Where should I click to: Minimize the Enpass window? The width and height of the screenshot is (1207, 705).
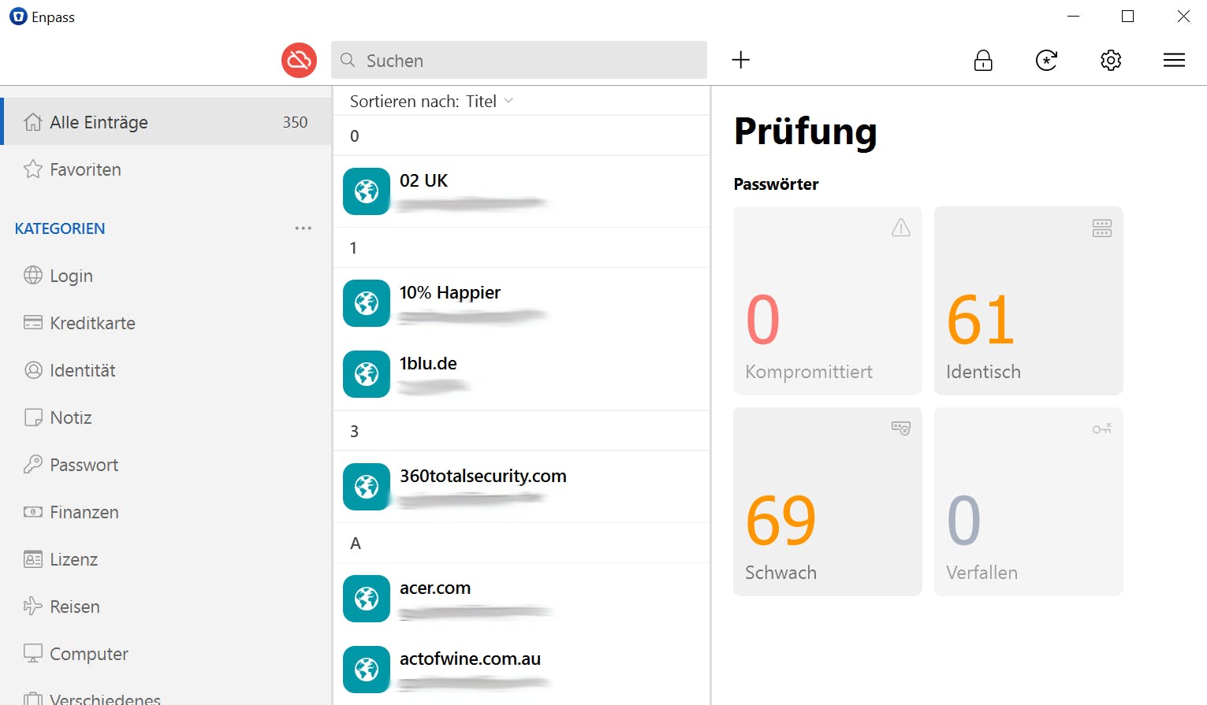pos(1073,17)
